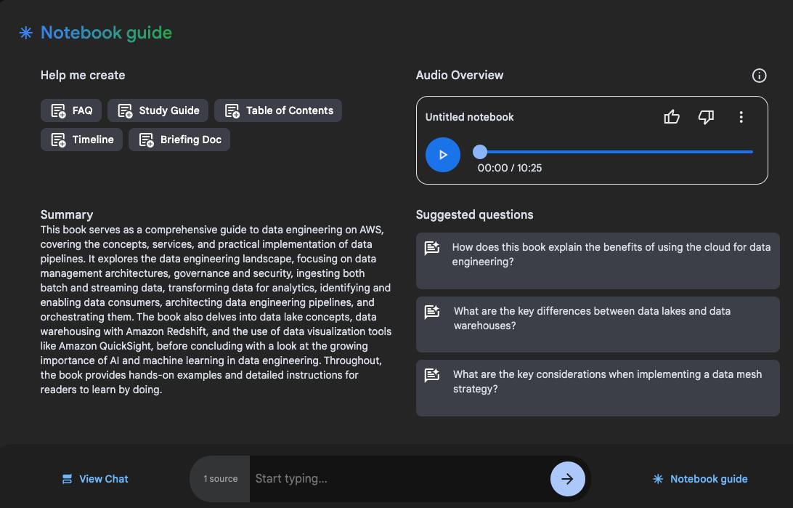This screenshot has width=793, height=508.
Task: Give thumbs up to the audio overview
Action: (672, 117)
